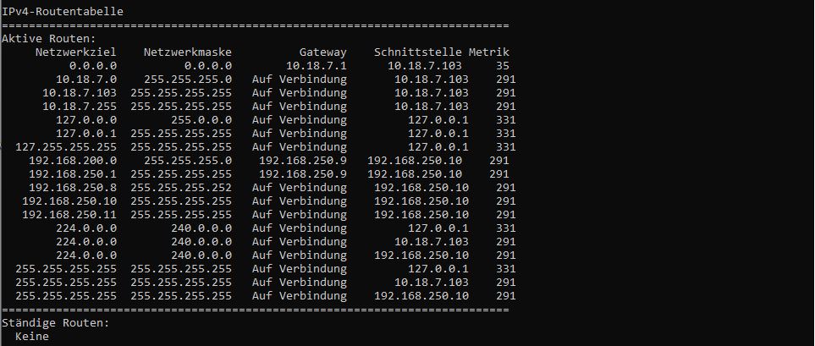Click the Ständige Routen label

coord(56,323)
